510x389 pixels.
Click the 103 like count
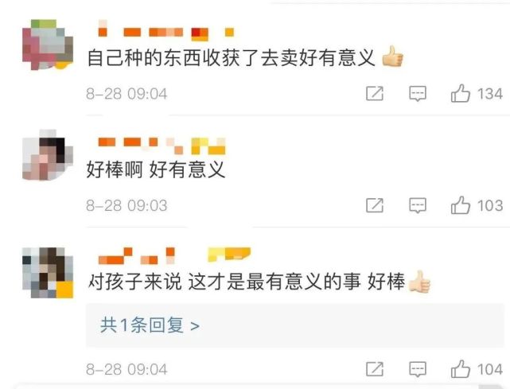tap(490, 205)
